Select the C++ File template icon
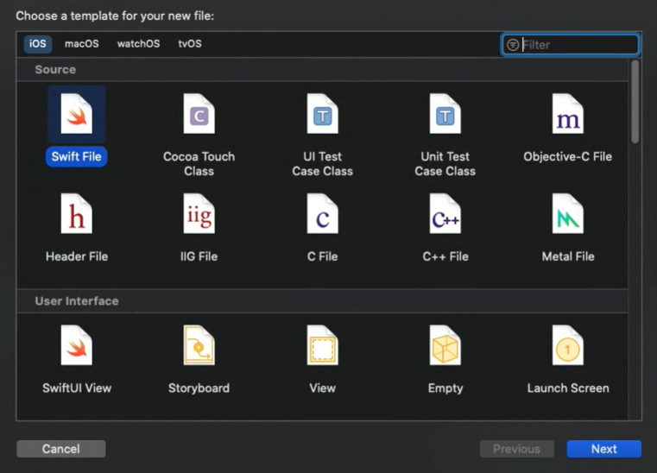657x473 pixels. click(x=445, y=213)
